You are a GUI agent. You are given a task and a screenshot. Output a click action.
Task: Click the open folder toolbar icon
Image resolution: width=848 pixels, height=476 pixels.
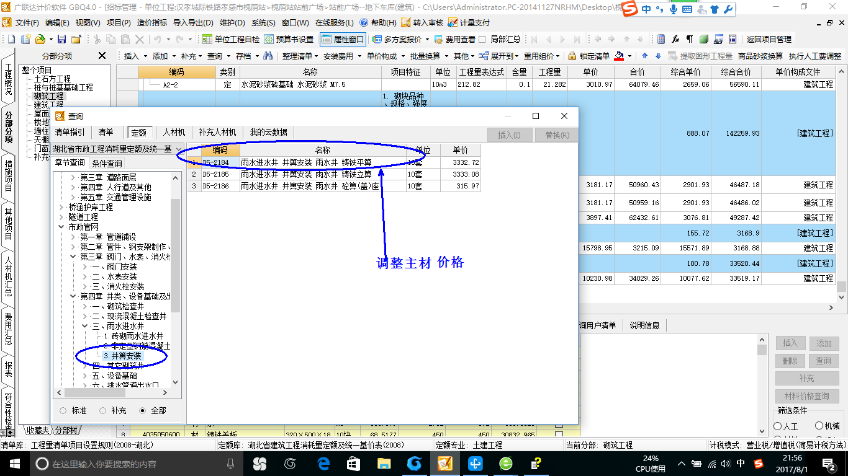[x=40, y=39]
